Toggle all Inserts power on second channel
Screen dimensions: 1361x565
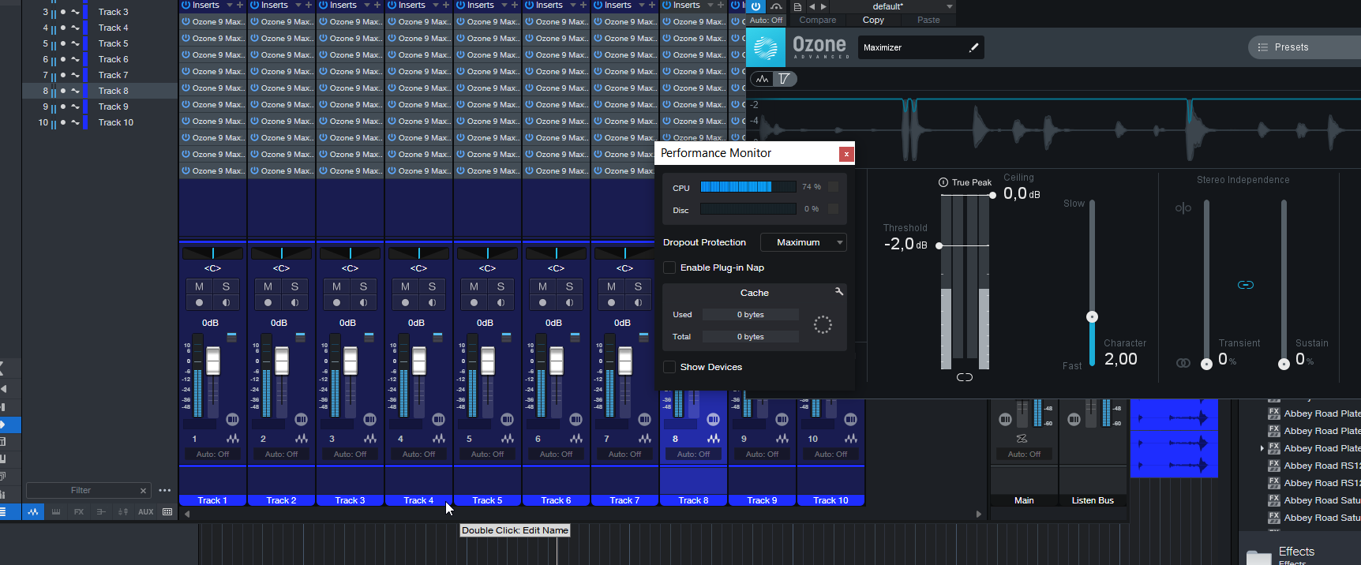pyautogui.click(x=254, y=5)
